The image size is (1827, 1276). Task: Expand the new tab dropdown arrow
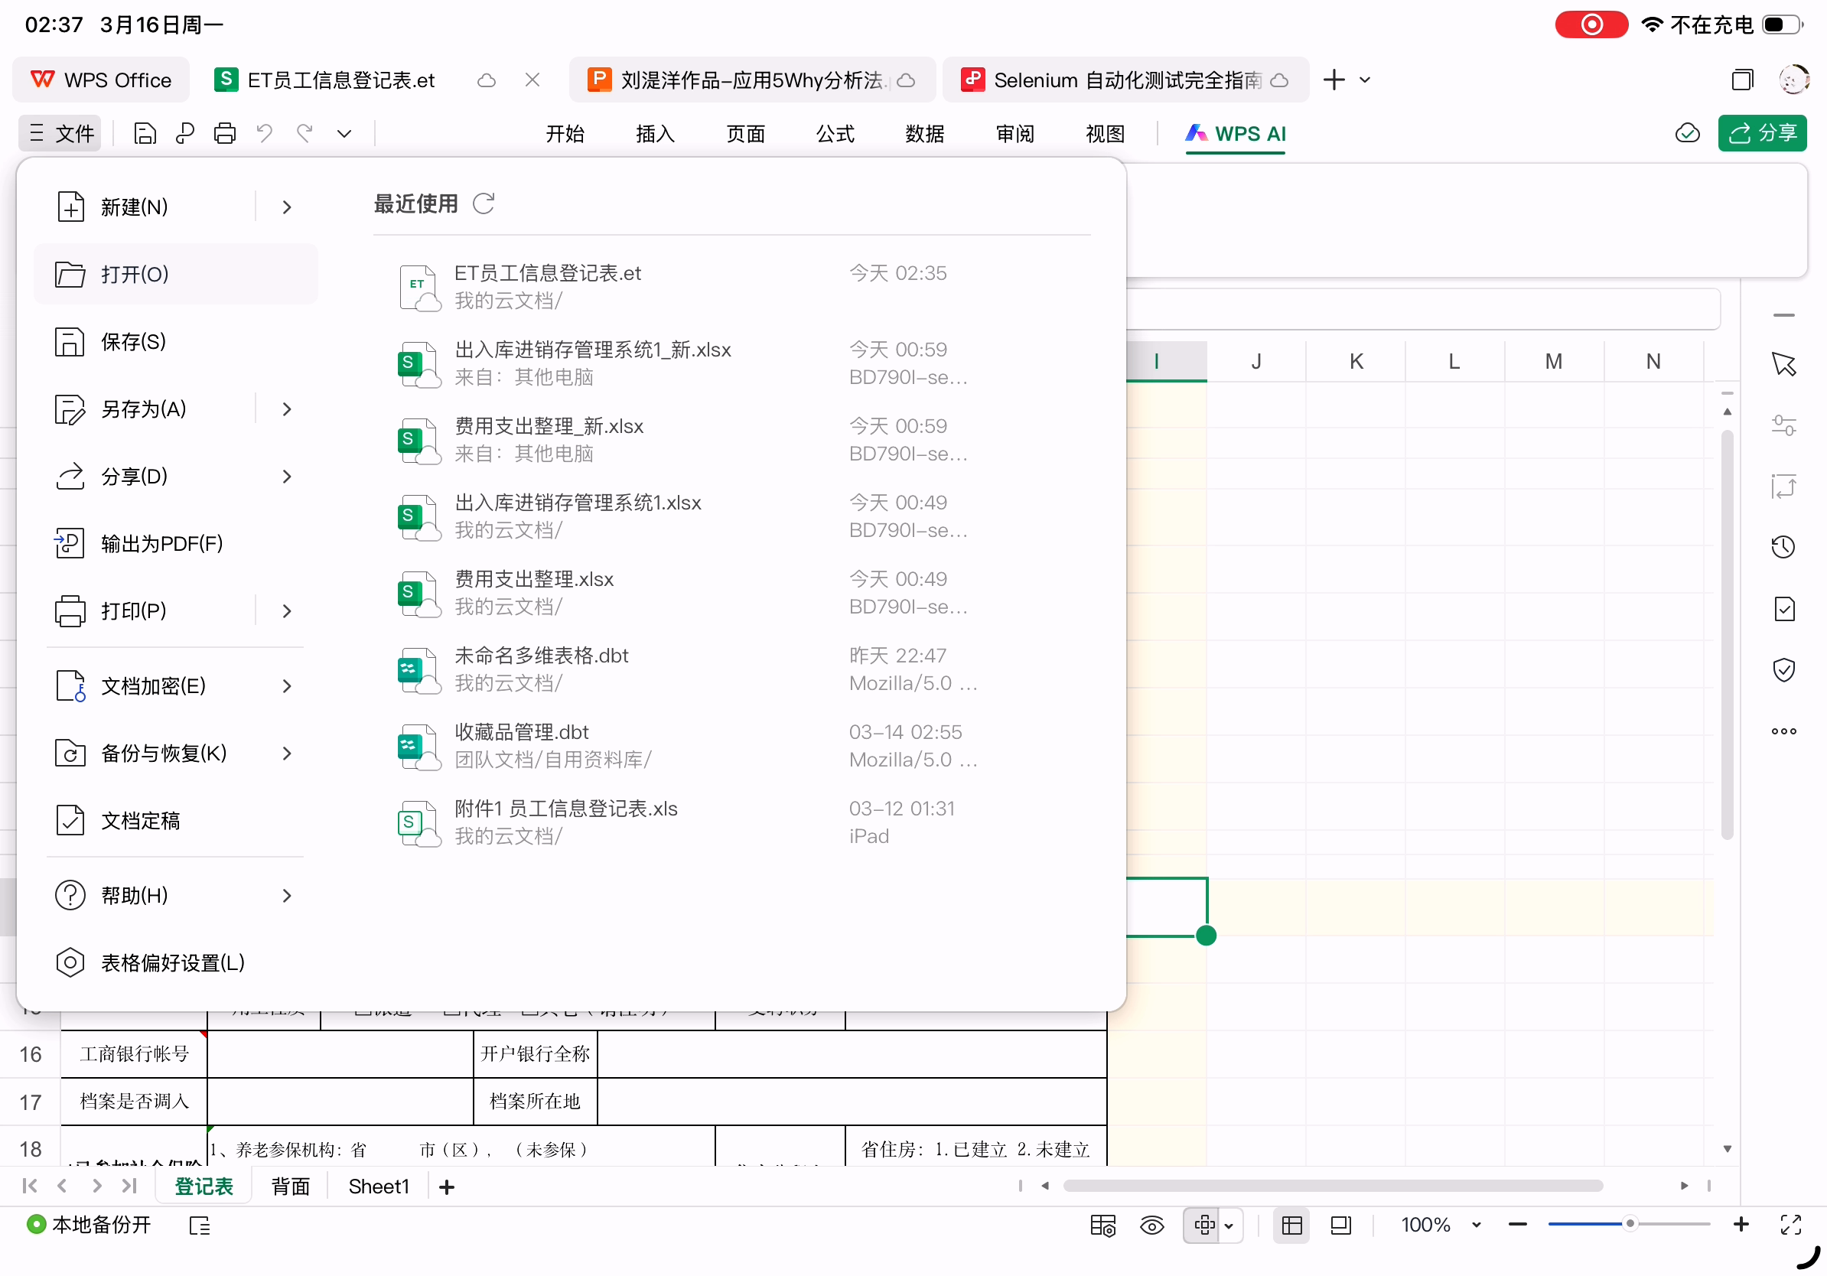click(x=1365, y=80)
